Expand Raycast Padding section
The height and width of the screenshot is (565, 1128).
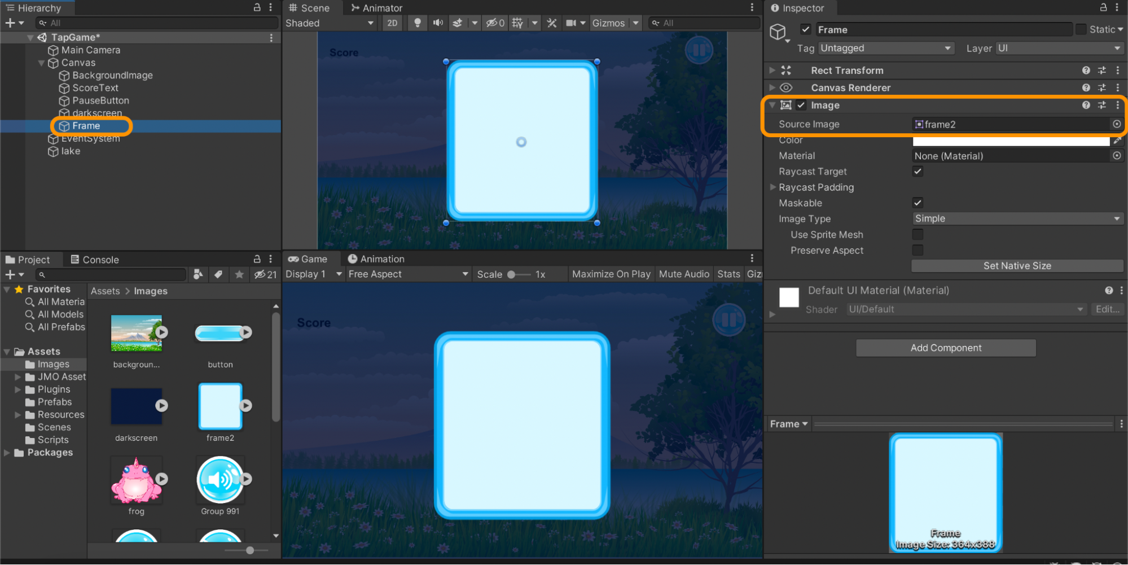773,187
